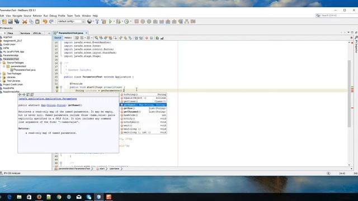The width and height of the screenshot is (358, 201).
Task: Click the Build Project hammer icon
Action: point(97,21)
